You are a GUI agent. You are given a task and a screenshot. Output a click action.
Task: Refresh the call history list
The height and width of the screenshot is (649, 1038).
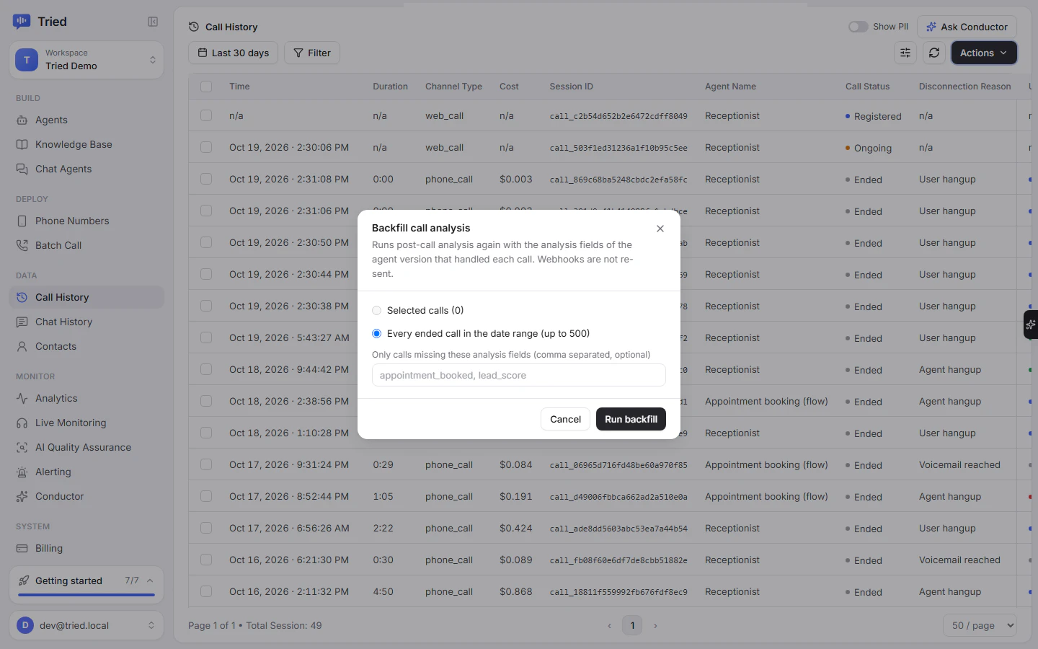coord(934,53)
